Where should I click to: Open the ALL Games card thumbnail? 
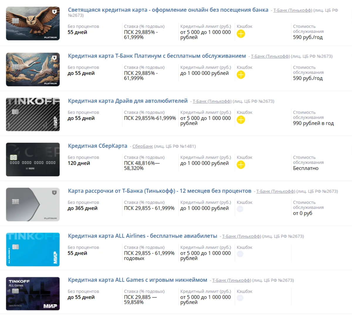(33, 294)
